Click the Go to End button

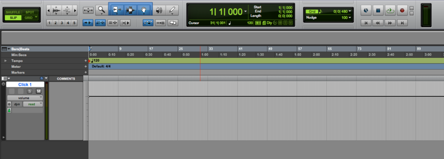click(x=402, y=23)
